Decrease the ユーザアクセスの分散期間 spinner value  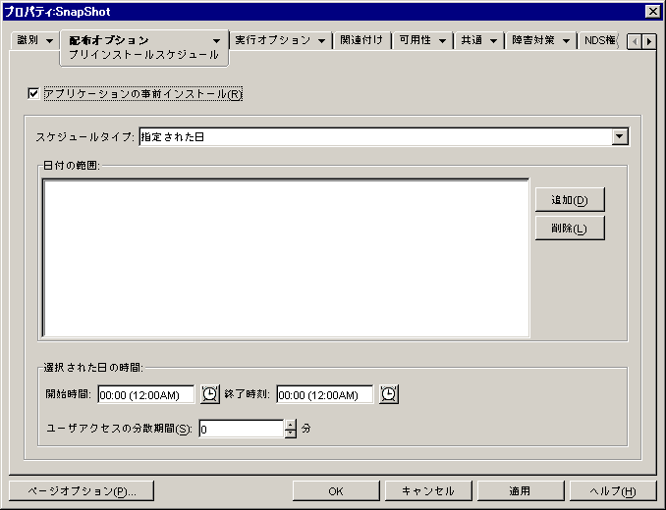coord(291,433)
